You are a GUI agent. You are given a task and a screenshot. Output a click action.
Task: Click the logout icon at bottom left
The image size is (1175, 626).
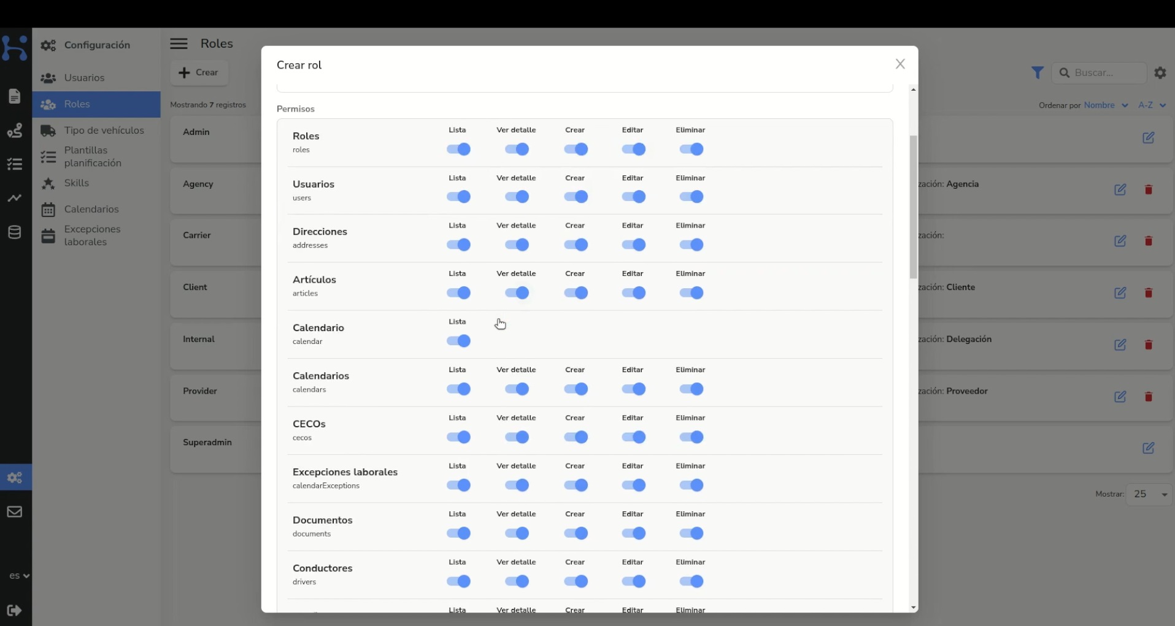(15, 611)
